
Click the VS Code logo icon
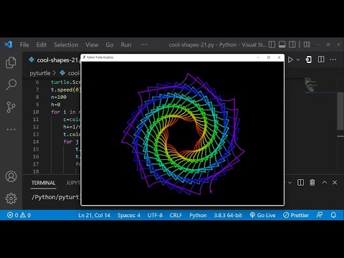pyautogui.click(x=9, y=44)
